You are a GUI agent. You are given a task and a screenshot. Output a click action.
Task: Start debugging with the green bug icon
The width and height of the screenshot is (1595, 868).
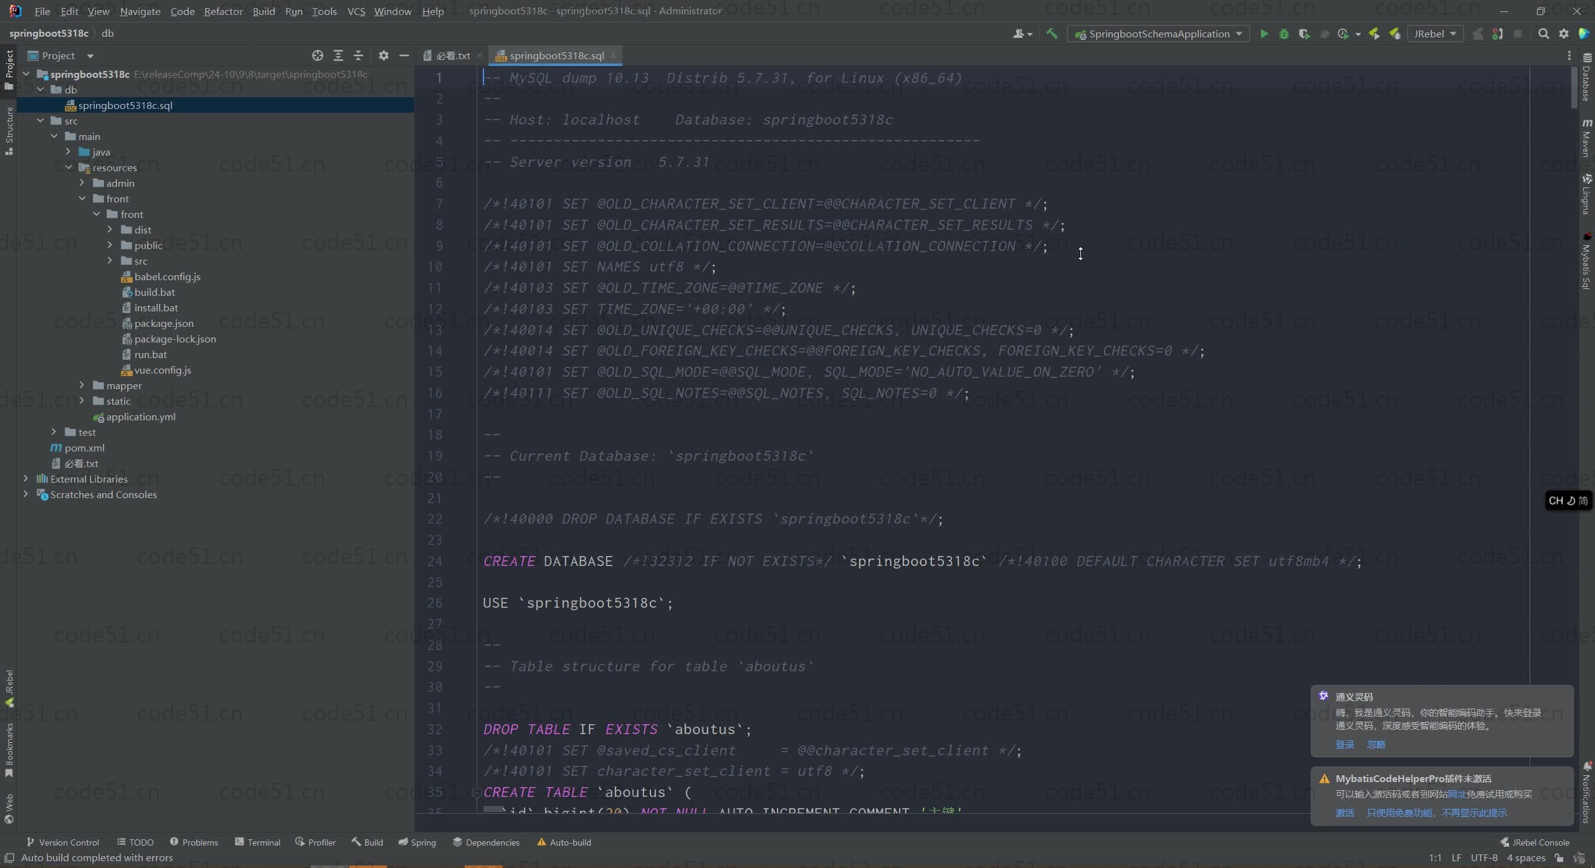[1283, 34]
